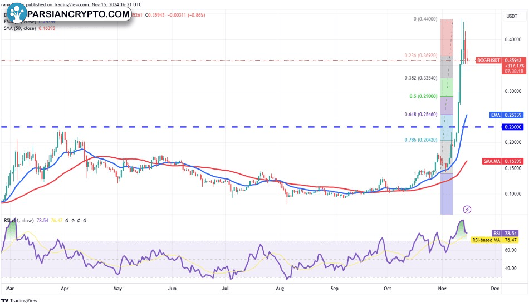Click the 0.236 (0.36920) Fibonacci level label

point(421,55)
